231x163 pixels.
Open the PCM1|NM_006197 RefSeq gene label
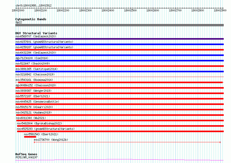(26, 157)
